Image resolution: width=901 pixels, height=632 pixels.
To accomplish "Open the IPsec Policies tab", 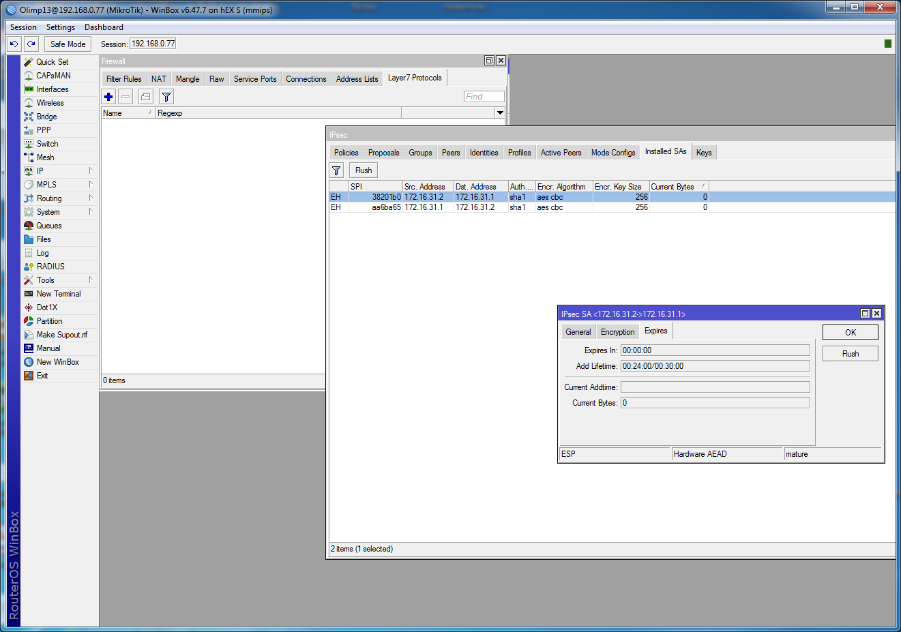I will (x=346, y=153).
